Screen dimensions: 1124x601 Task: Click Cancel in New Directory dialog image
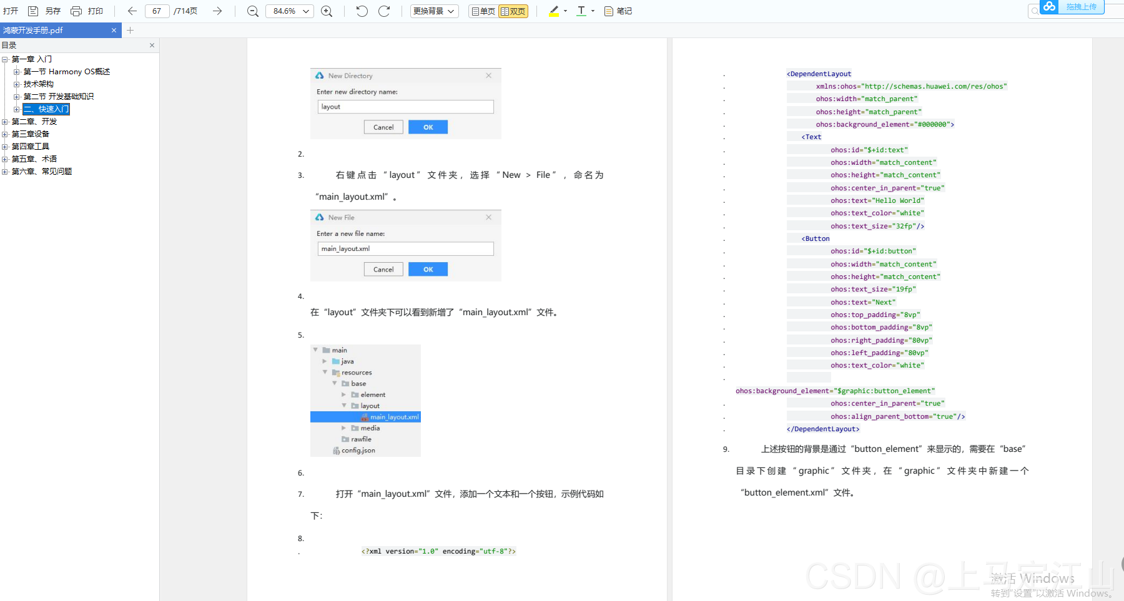383,127
